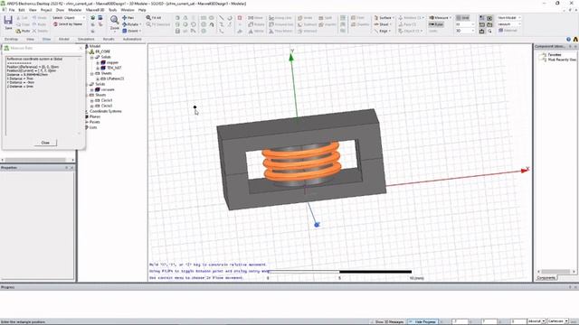
Task: Open the Maxwell 3D menu
Action: click(x=95, y=10)
